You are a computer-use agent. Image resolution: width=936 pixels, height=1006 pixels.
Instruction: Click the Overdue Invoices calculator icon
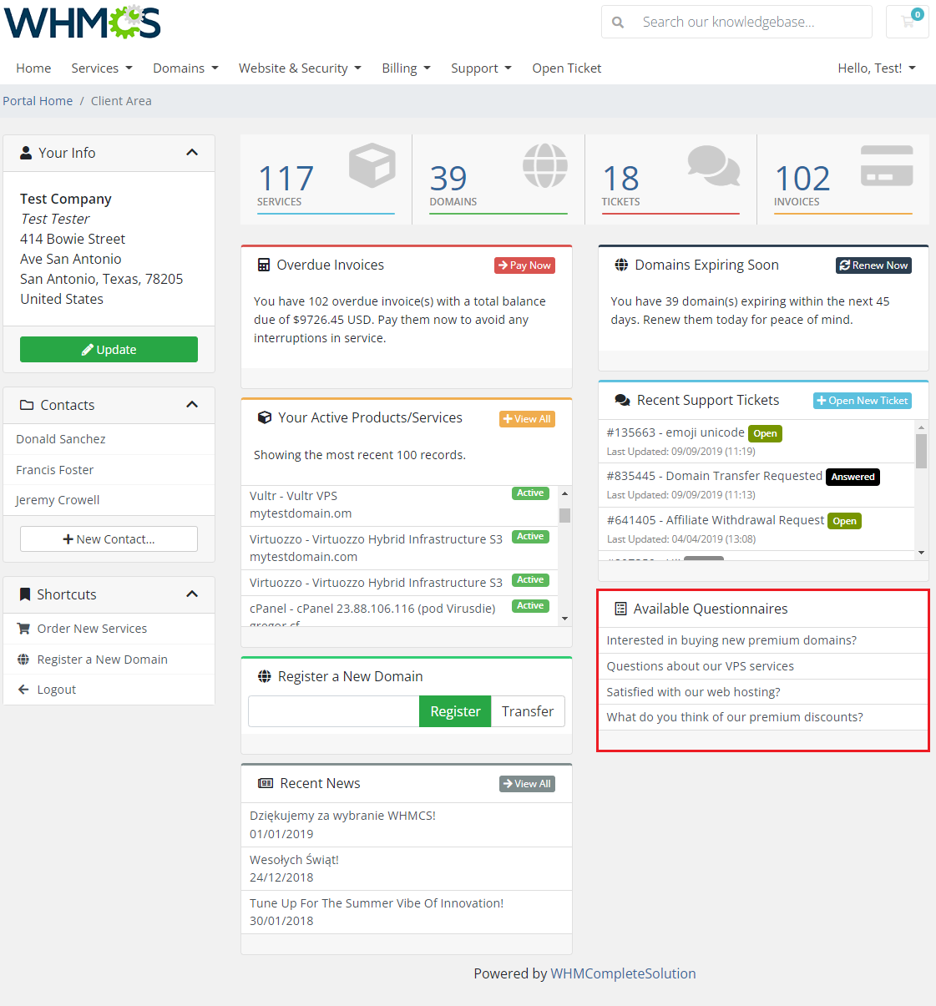pyautogui.click(x=264, y=265)
